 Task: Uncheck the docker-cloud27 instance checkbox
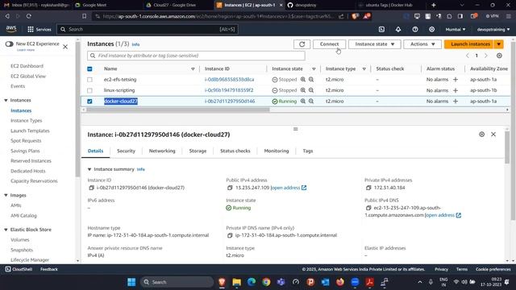[89, 101]
